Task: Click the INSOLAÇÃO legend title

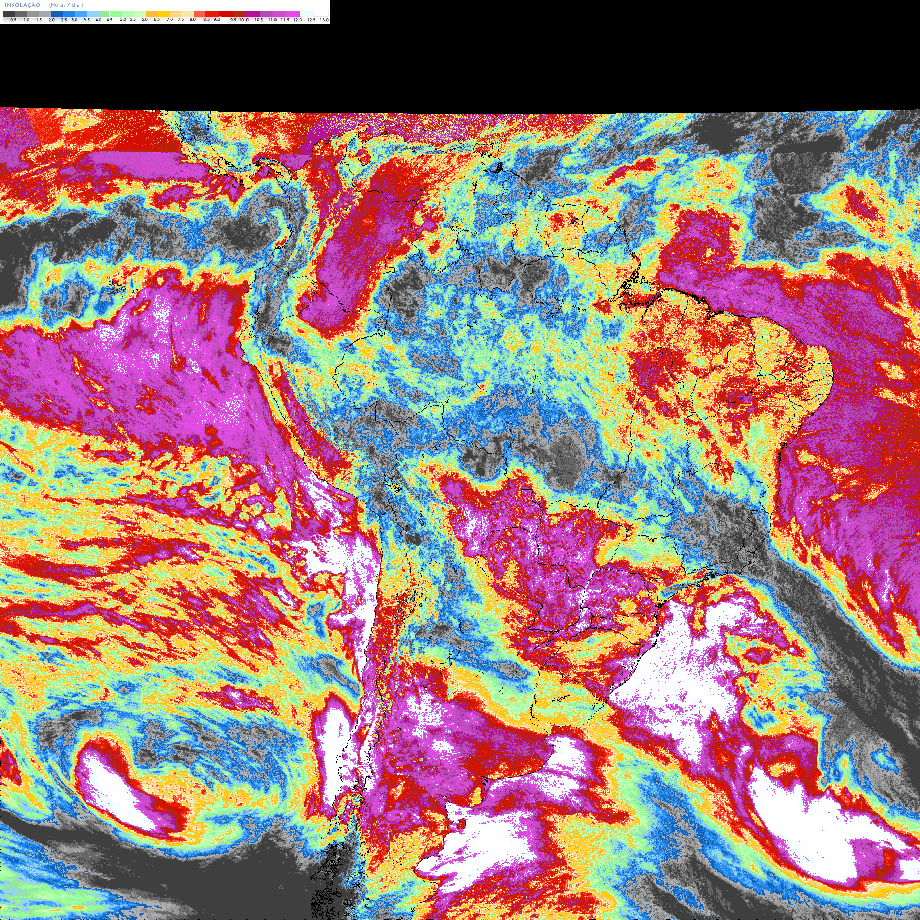Action: pos(22,5)
